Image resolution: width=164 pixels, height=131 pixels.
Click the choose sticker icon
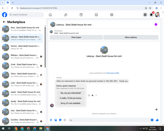click(60, 120)
